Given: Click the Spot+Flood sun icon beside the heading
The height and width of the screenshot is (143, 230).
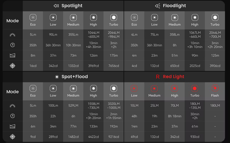Looking at the screenshot, I should click(x=57, y=77).
